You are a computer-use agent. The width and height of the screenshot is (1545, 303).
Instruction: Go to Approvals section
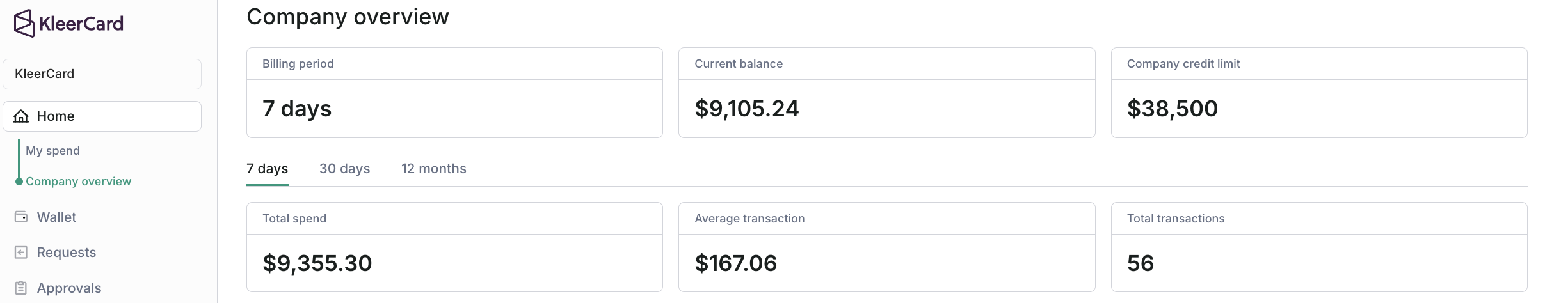69,288
